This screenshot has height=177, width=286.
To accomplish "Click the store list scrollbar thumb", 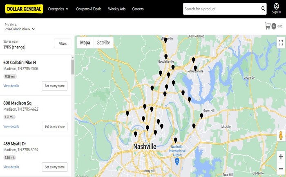I will coord(73,67).
